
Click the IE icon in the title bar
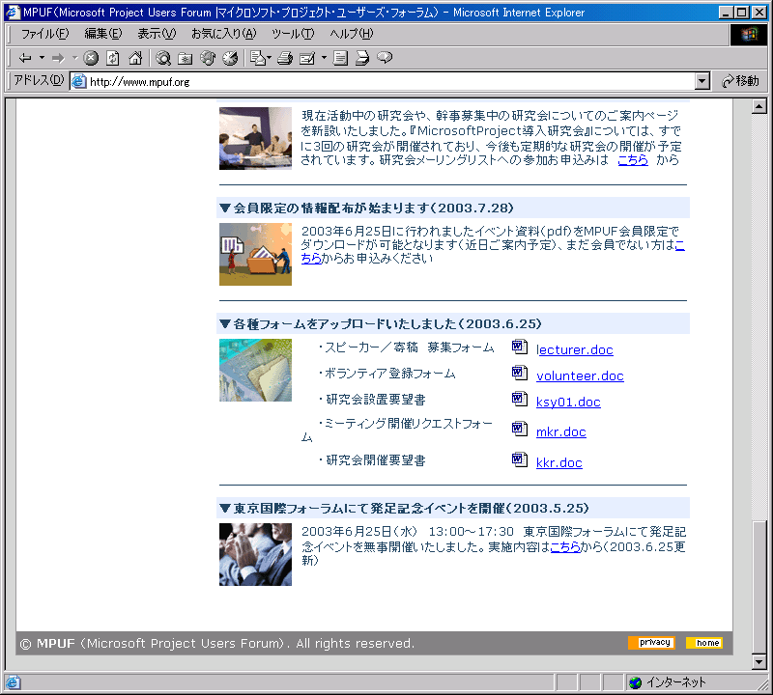point(13,13)
